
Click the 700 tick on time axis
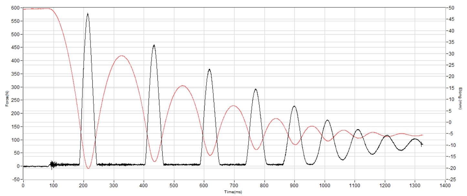234,186
